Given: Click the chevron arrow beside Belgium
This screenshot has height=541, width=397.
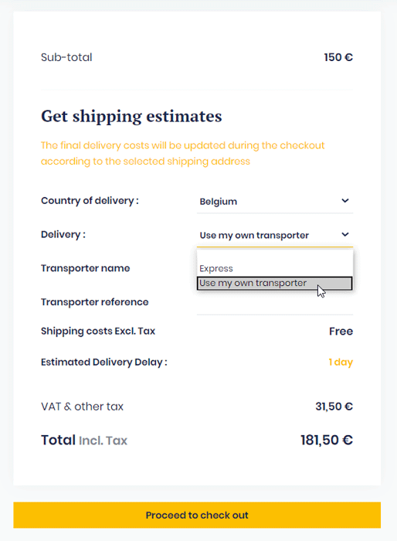Looking at the screenshot, I should pyautogui.click(x=345, y=201).
